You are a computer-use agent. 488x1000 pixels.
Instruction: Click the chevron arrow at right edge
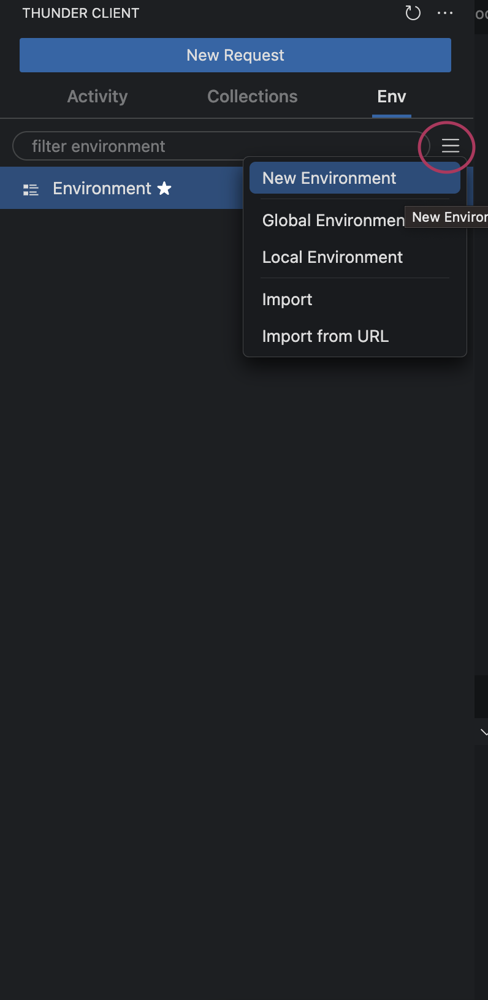click(x=484, y=732)
